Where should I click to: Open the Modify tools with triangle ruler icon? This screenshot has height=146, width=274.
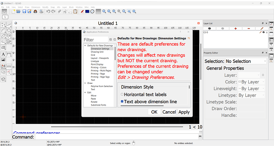tap(4, 66)
